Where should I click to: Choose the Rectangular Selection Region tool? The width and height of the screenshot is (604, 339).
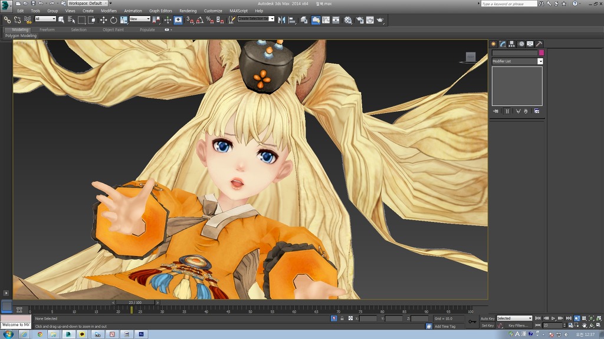pos(81,19)
